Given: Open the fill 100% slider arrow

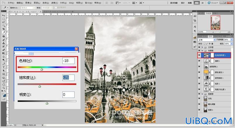Looking at the screenshot, I should coord(231,44).
